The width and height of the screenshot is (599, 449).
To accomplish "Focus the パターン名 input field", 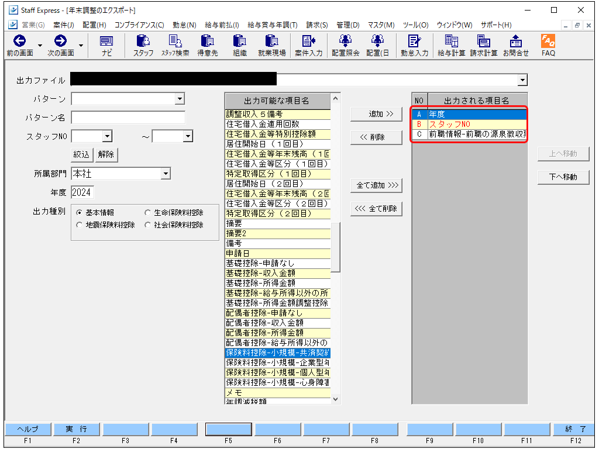I will click(x=128, y=118).
